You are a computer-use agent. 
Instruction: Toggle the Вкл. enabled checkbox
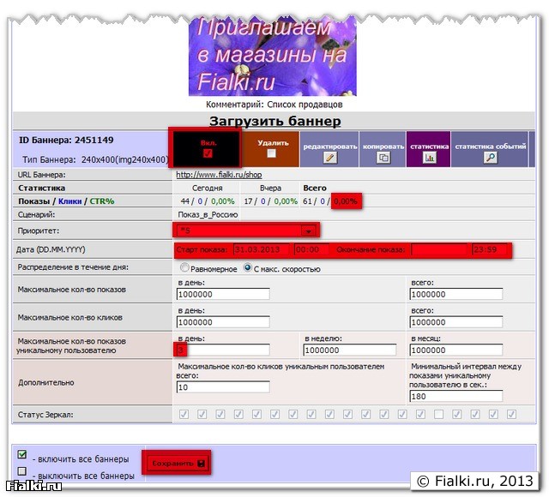206,153
